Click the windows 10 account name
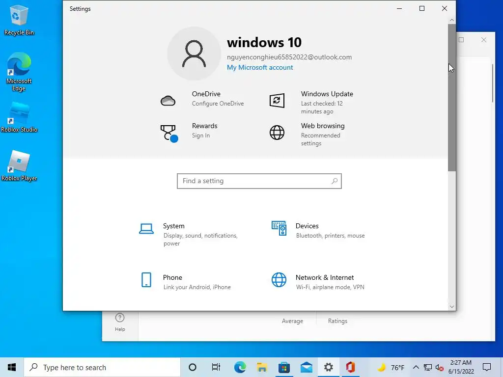This screenshot has height=377, width=503. (x=264, y=42)
